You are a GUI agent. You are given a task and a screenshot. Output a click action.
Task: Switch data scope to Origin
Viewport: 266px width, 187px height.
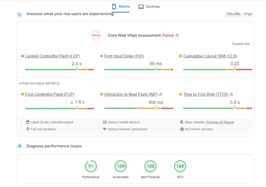pos(248,14)
